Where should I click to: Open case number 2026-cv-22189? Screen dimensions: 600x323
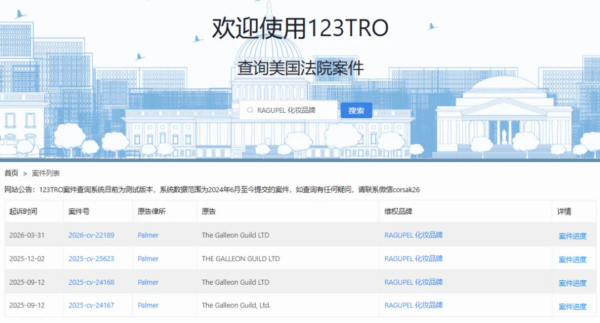click(92, 235)
